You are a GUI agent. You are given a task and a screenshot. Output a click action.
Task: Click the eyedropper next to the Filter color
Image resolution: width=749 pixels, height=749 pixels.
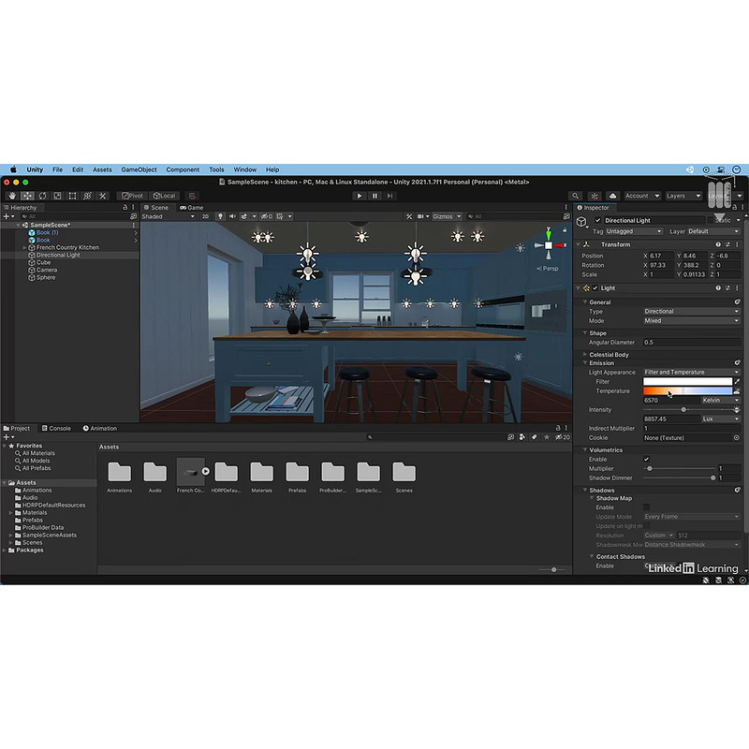[x=737, y=381]
